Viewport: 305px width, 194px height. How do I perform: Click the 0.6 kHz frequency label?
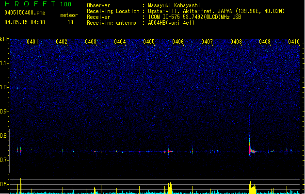click(4, 184)
